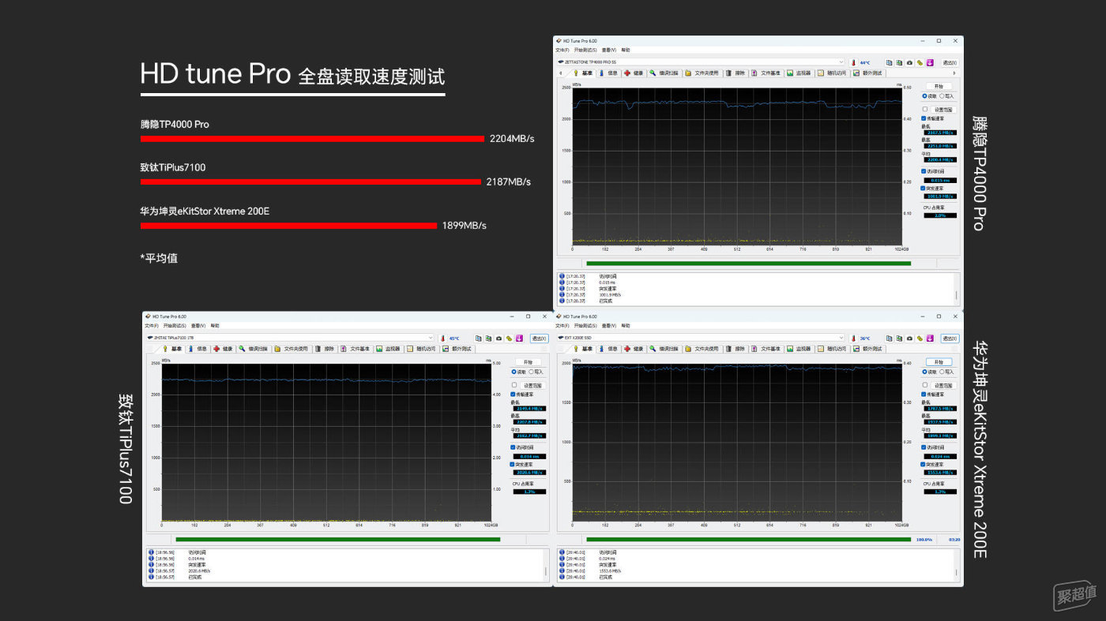The height and width of the screenshot is (621, 1106).
Task: Thermometer temperature icon in TP4000 window
Action: point(853,62)
